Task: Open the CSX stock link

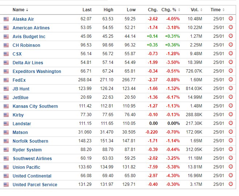Action: tap(17, 54)
